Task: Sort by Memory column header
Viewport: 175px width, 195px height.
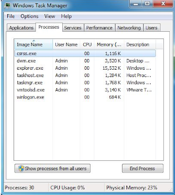Action: (109, 44)
